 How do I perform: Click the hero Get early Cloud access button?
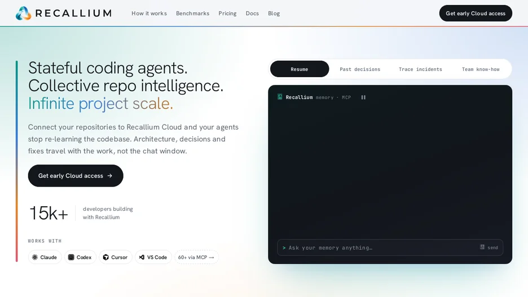point(76,176)
